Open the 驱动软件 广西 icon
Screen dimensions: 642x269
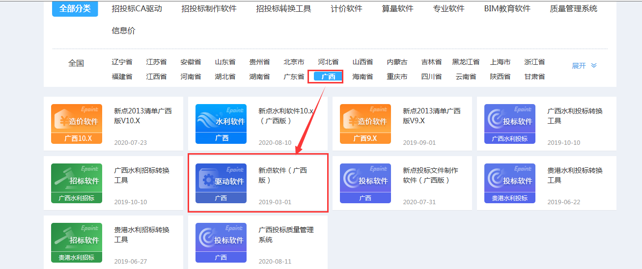point(221,183)
